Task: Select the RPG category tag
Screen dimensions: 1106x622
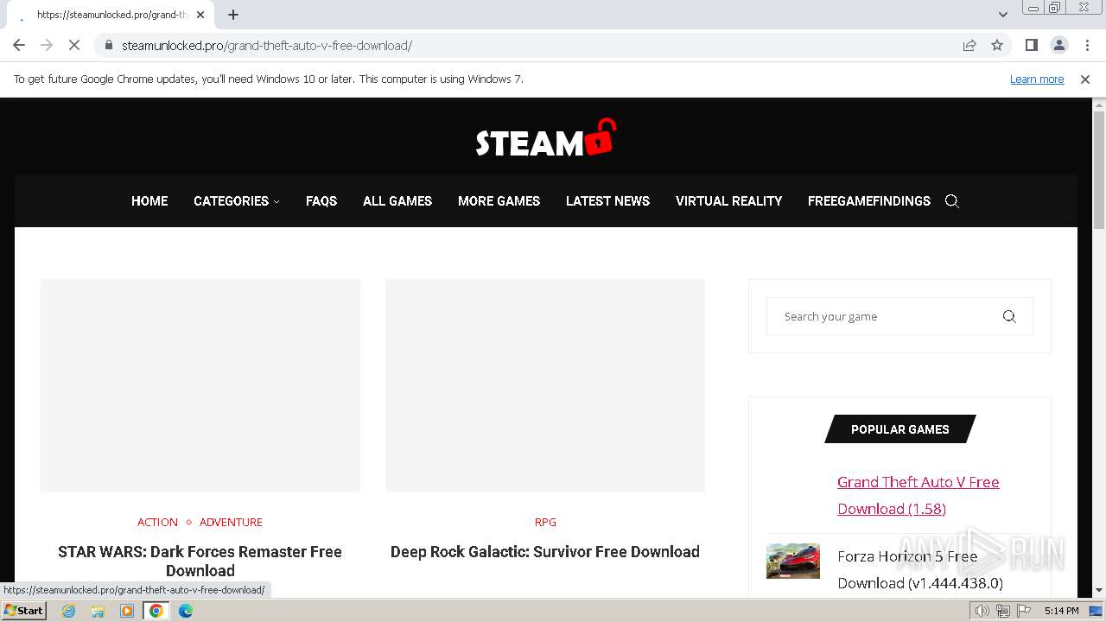Action: 545,522
